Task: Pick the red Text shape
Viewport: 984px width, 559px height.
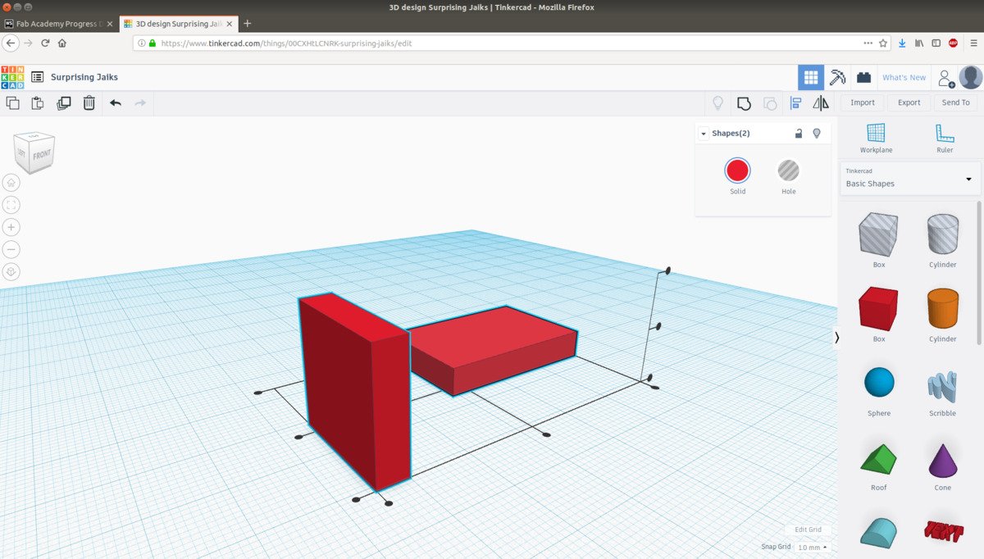Action: pos(942,529)
